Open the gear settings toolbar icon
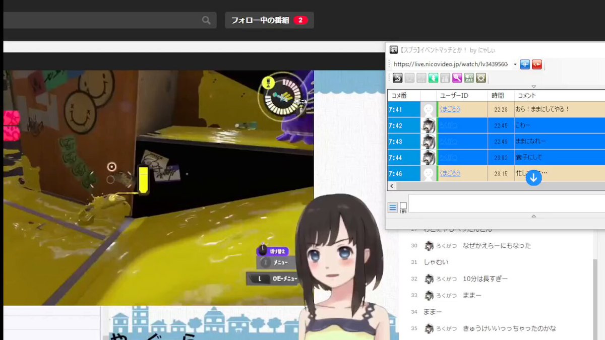605x340 pixels. 481,78
